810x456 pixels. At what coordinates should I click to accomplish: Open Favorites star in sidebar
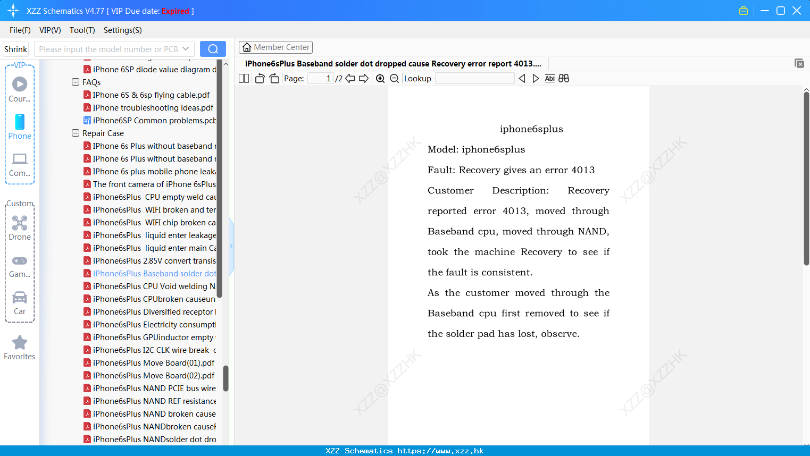[20, 348]
